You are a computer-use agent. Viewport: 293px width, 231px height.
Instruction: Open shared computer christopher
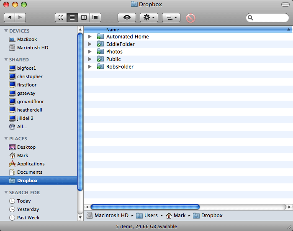[x=39, y=76]
